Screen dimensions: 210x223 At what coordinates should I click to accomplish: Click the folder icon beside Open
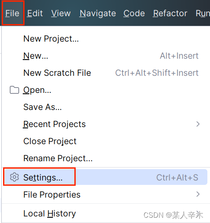14,90
